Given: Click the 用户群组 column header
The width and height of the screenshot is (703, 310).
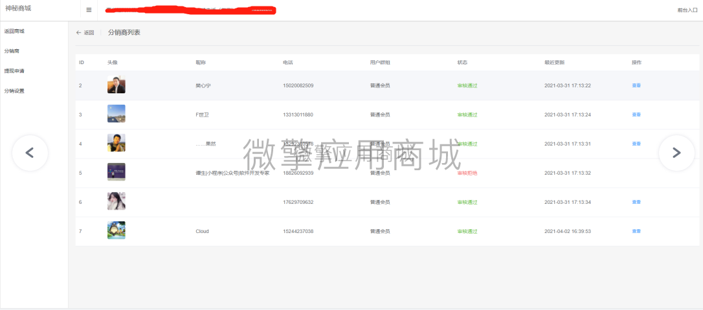Looking at the screenshot, I should click(x=380, y=62).
